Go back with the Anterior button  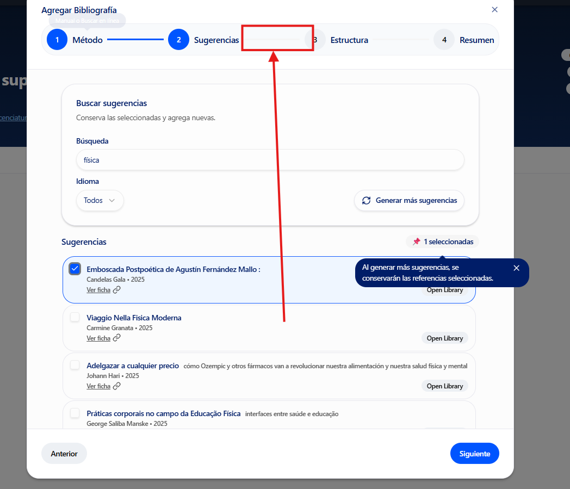(x=64, y=454)
